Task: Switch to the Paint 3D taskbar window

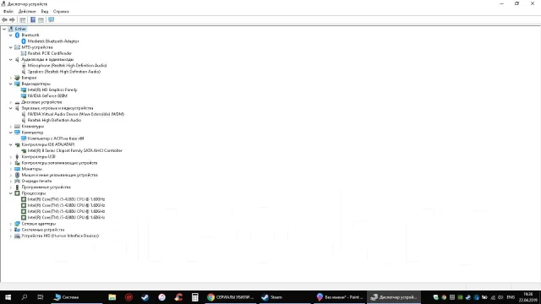Action: tap(340, 297)
